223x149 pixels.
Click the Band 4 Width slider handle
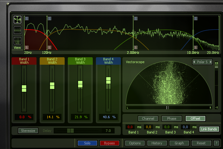pyautogui.click(x=108, y=80)
